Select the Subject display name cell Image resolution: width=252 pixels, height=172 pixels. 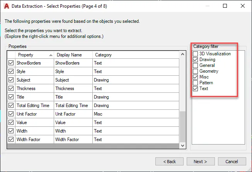point(73,80)
